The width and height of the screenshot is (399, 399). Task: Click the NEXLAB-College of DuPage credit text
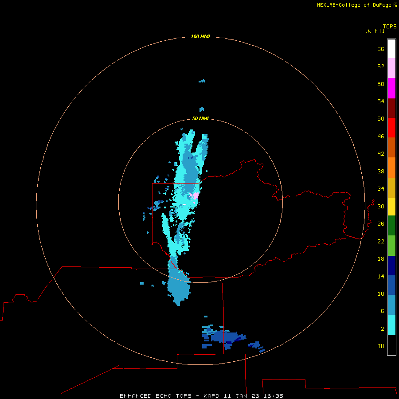(x=354, y=5)
